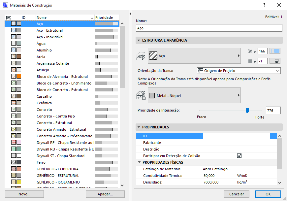The width and height of the screenshot is (287, 201).
Task: Toggle Participar em Detecção de Colisão checkbox
Action: (239, 155)
